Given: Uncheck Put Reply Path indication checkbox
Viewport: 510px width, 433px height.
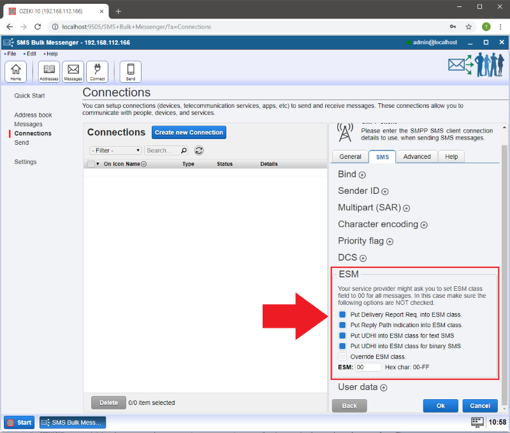Looking at the screenshot, I should [x=342, y=325].
